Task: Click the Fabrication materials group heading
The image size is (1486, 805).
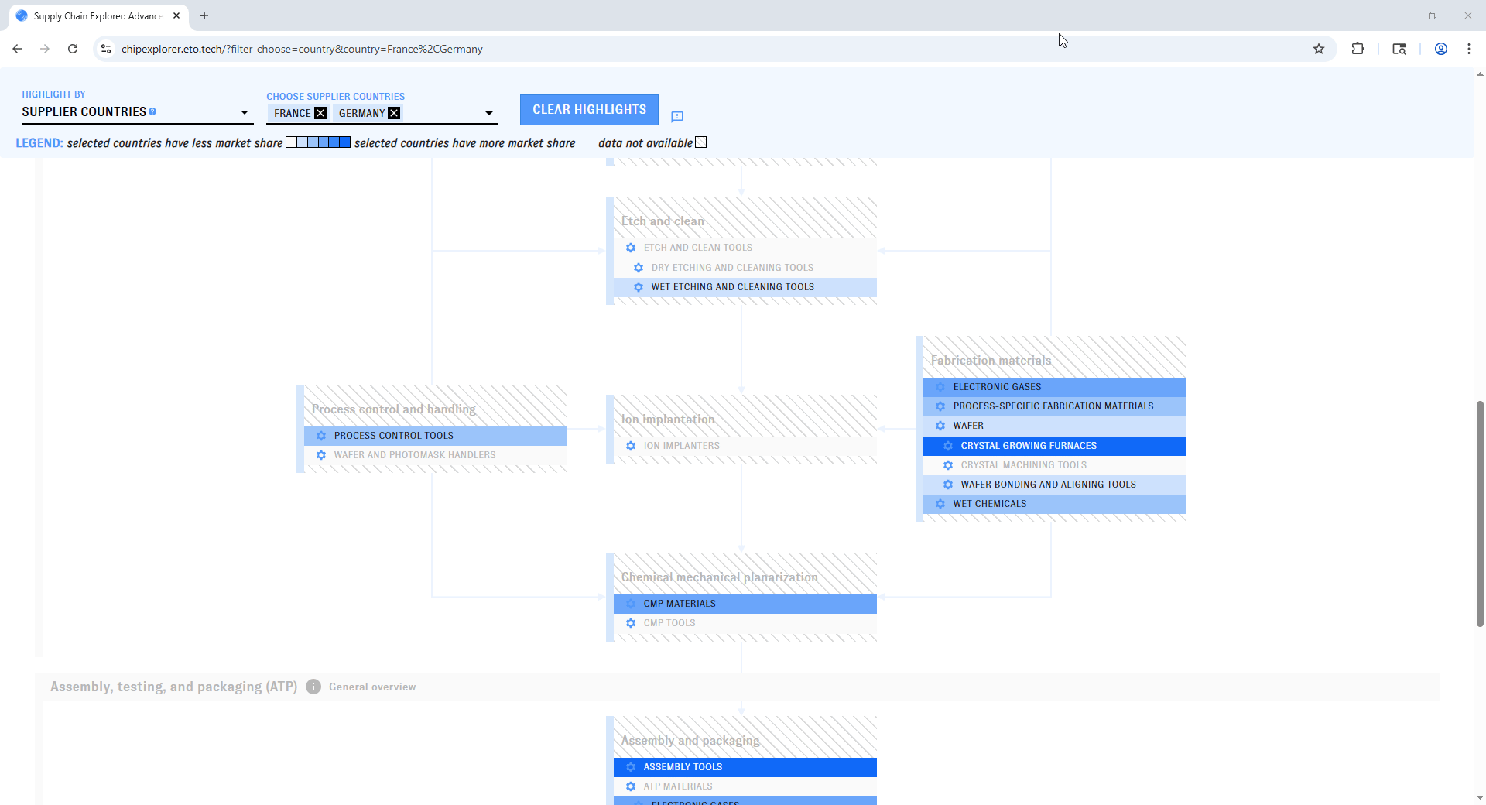Action: click(991, 361)
